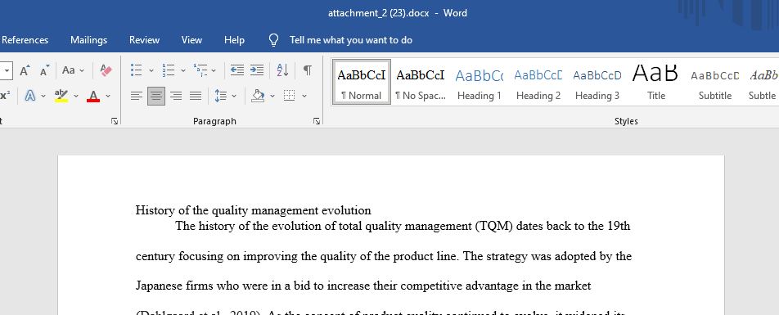Click the word 'Japanese' in the document

coord(159,286)
